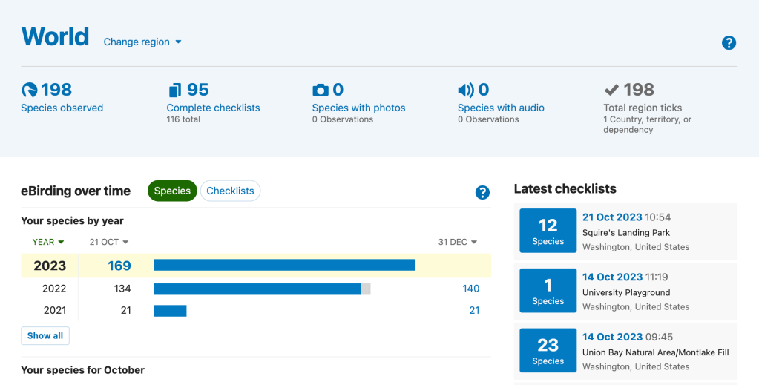
Task: Open help icon beside eBirding over time
Action: [482, 193]
